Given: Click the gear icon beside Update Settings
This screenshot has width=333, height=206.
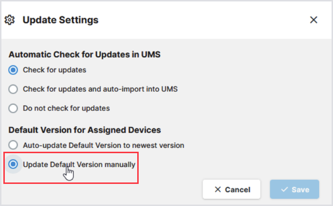Looking at the screenshot, I should pos(10,20).
